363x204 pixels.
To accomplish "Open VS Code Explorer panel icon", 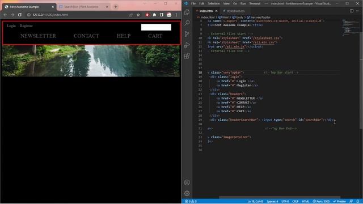I will point(187,12).
